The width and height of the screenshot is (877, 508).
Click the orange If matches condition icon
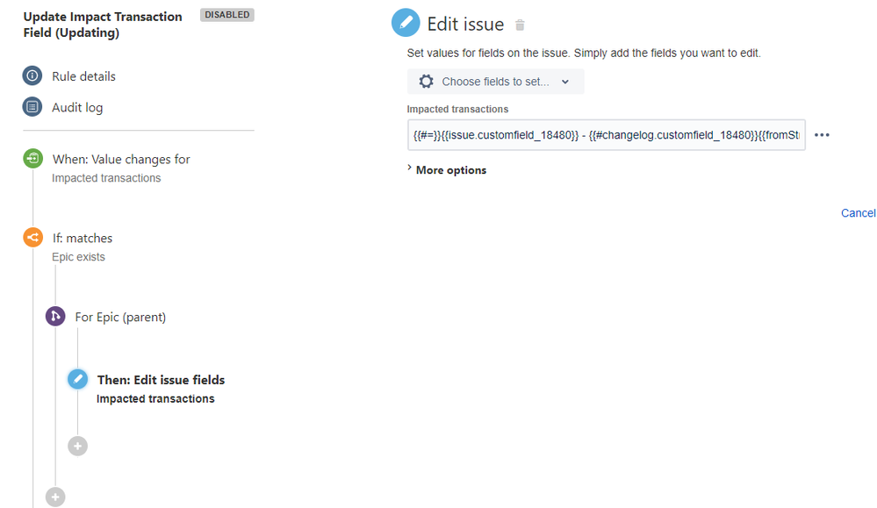[x=33, y=237]
